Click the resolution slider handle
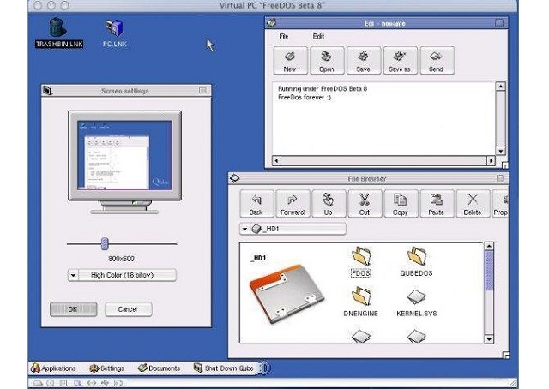The height and width of the screenshot is (389, 549). (105, 244)
